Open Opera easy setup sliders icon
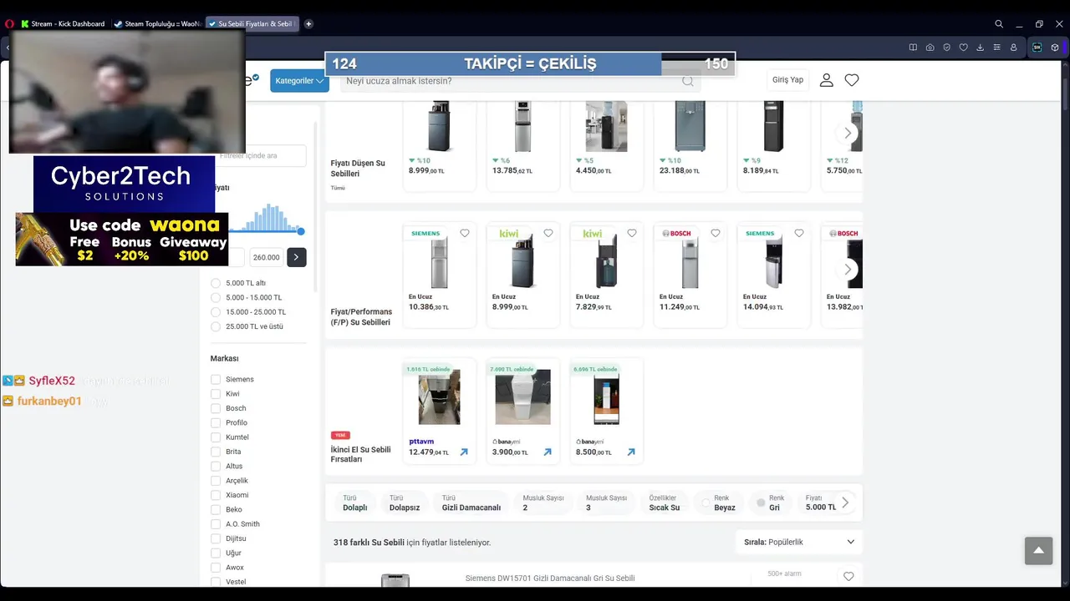Image resolution: width=1070 pixels, height=601 pixels. click(996, 48)
